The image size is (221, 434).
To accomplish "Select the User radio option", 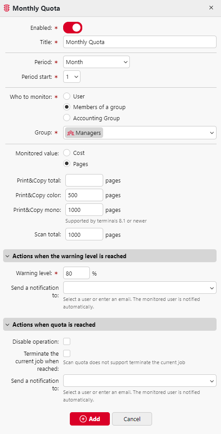I will tap(67, 96).
